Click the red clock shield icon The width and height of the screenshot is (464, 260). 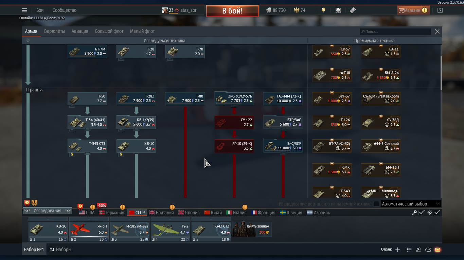click(x=27, y=203)
